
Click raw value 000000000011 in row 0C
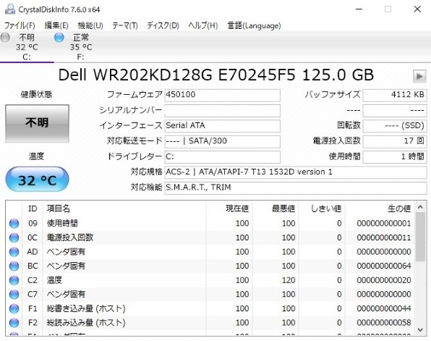pos(384,237)
